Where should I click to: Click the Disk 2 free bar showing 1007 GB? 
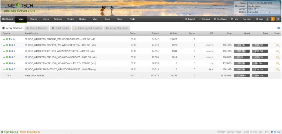(260, 51)
